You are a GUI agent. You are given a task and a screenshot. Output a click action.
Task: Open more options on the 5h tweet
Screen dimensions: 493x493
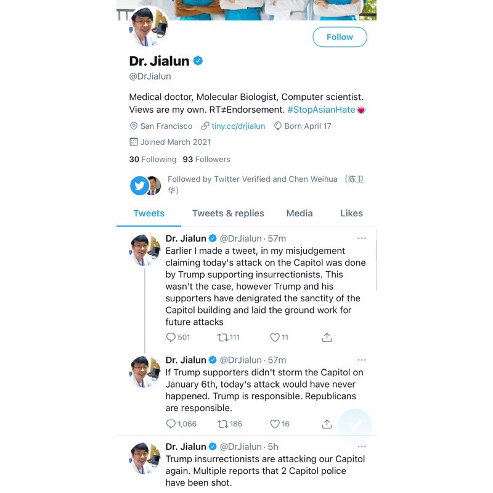(362, 446)
